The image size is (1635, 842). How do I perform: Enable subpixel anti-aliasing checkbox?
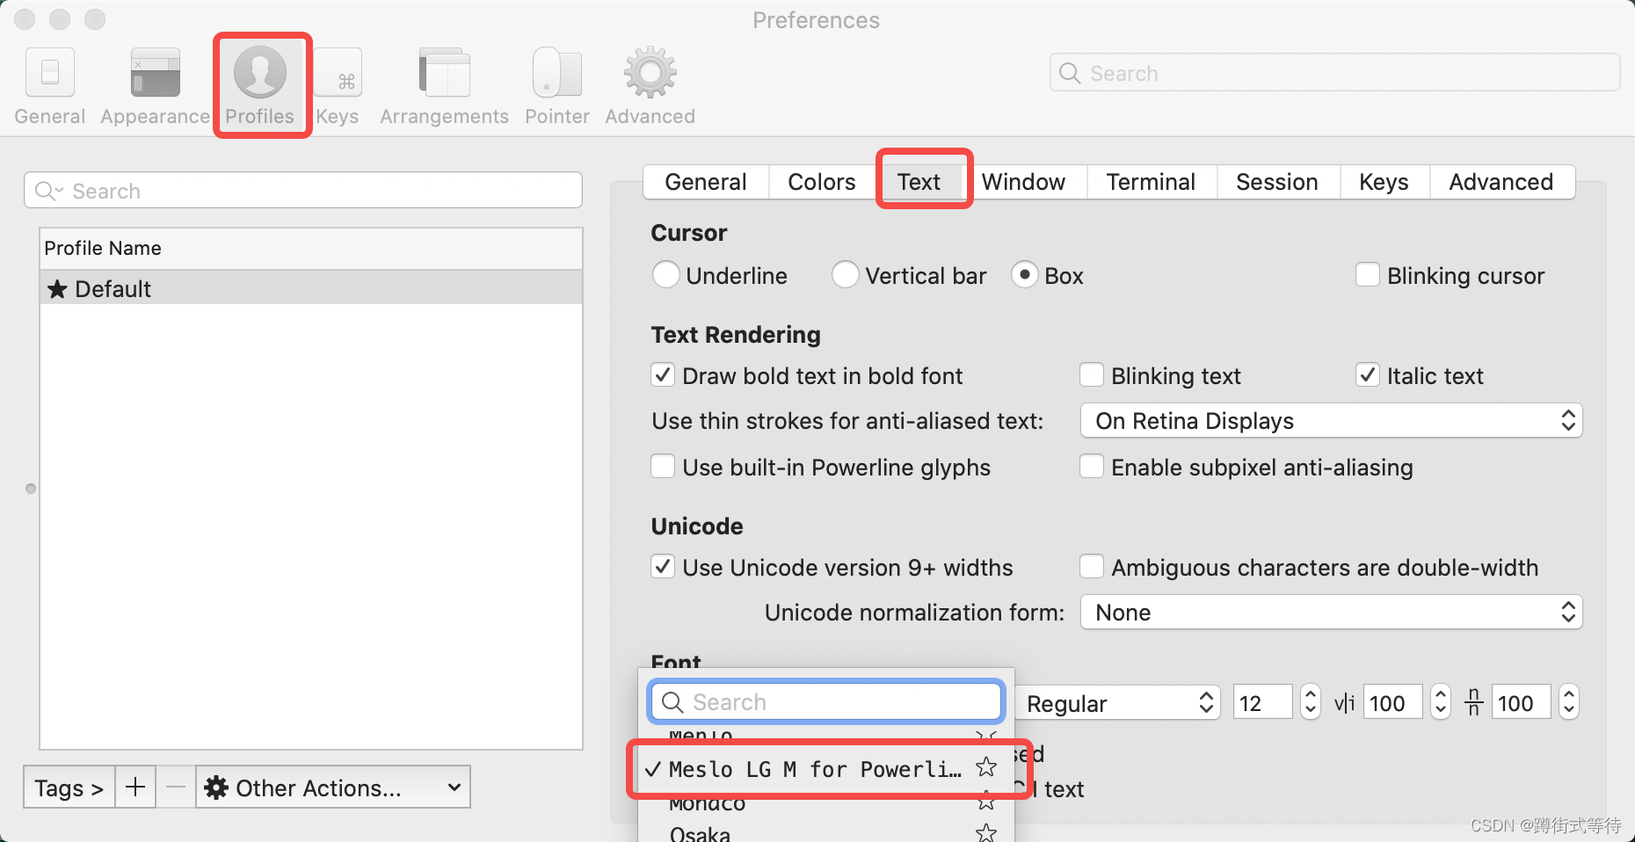point(1092,467)
